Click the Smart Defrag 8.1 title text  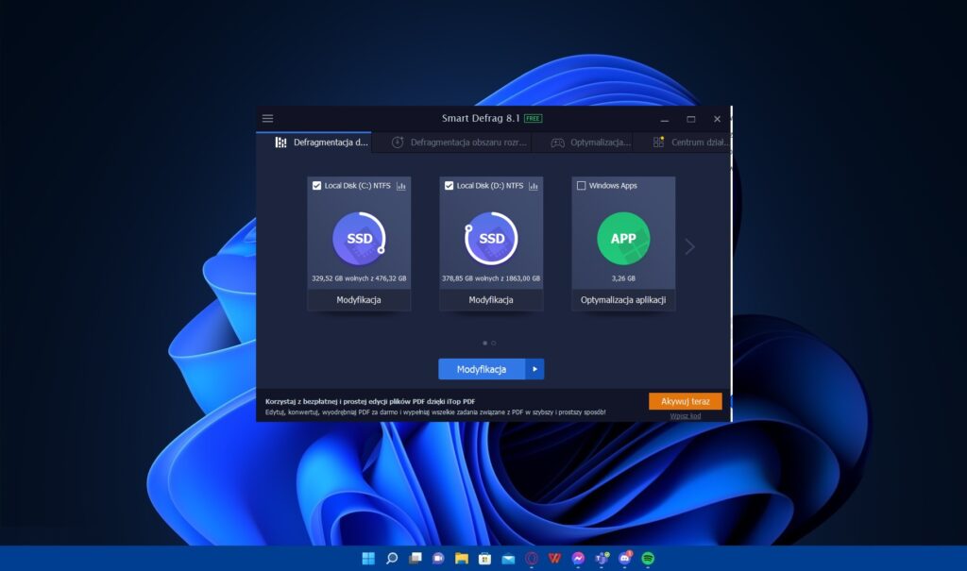(481, 118)
